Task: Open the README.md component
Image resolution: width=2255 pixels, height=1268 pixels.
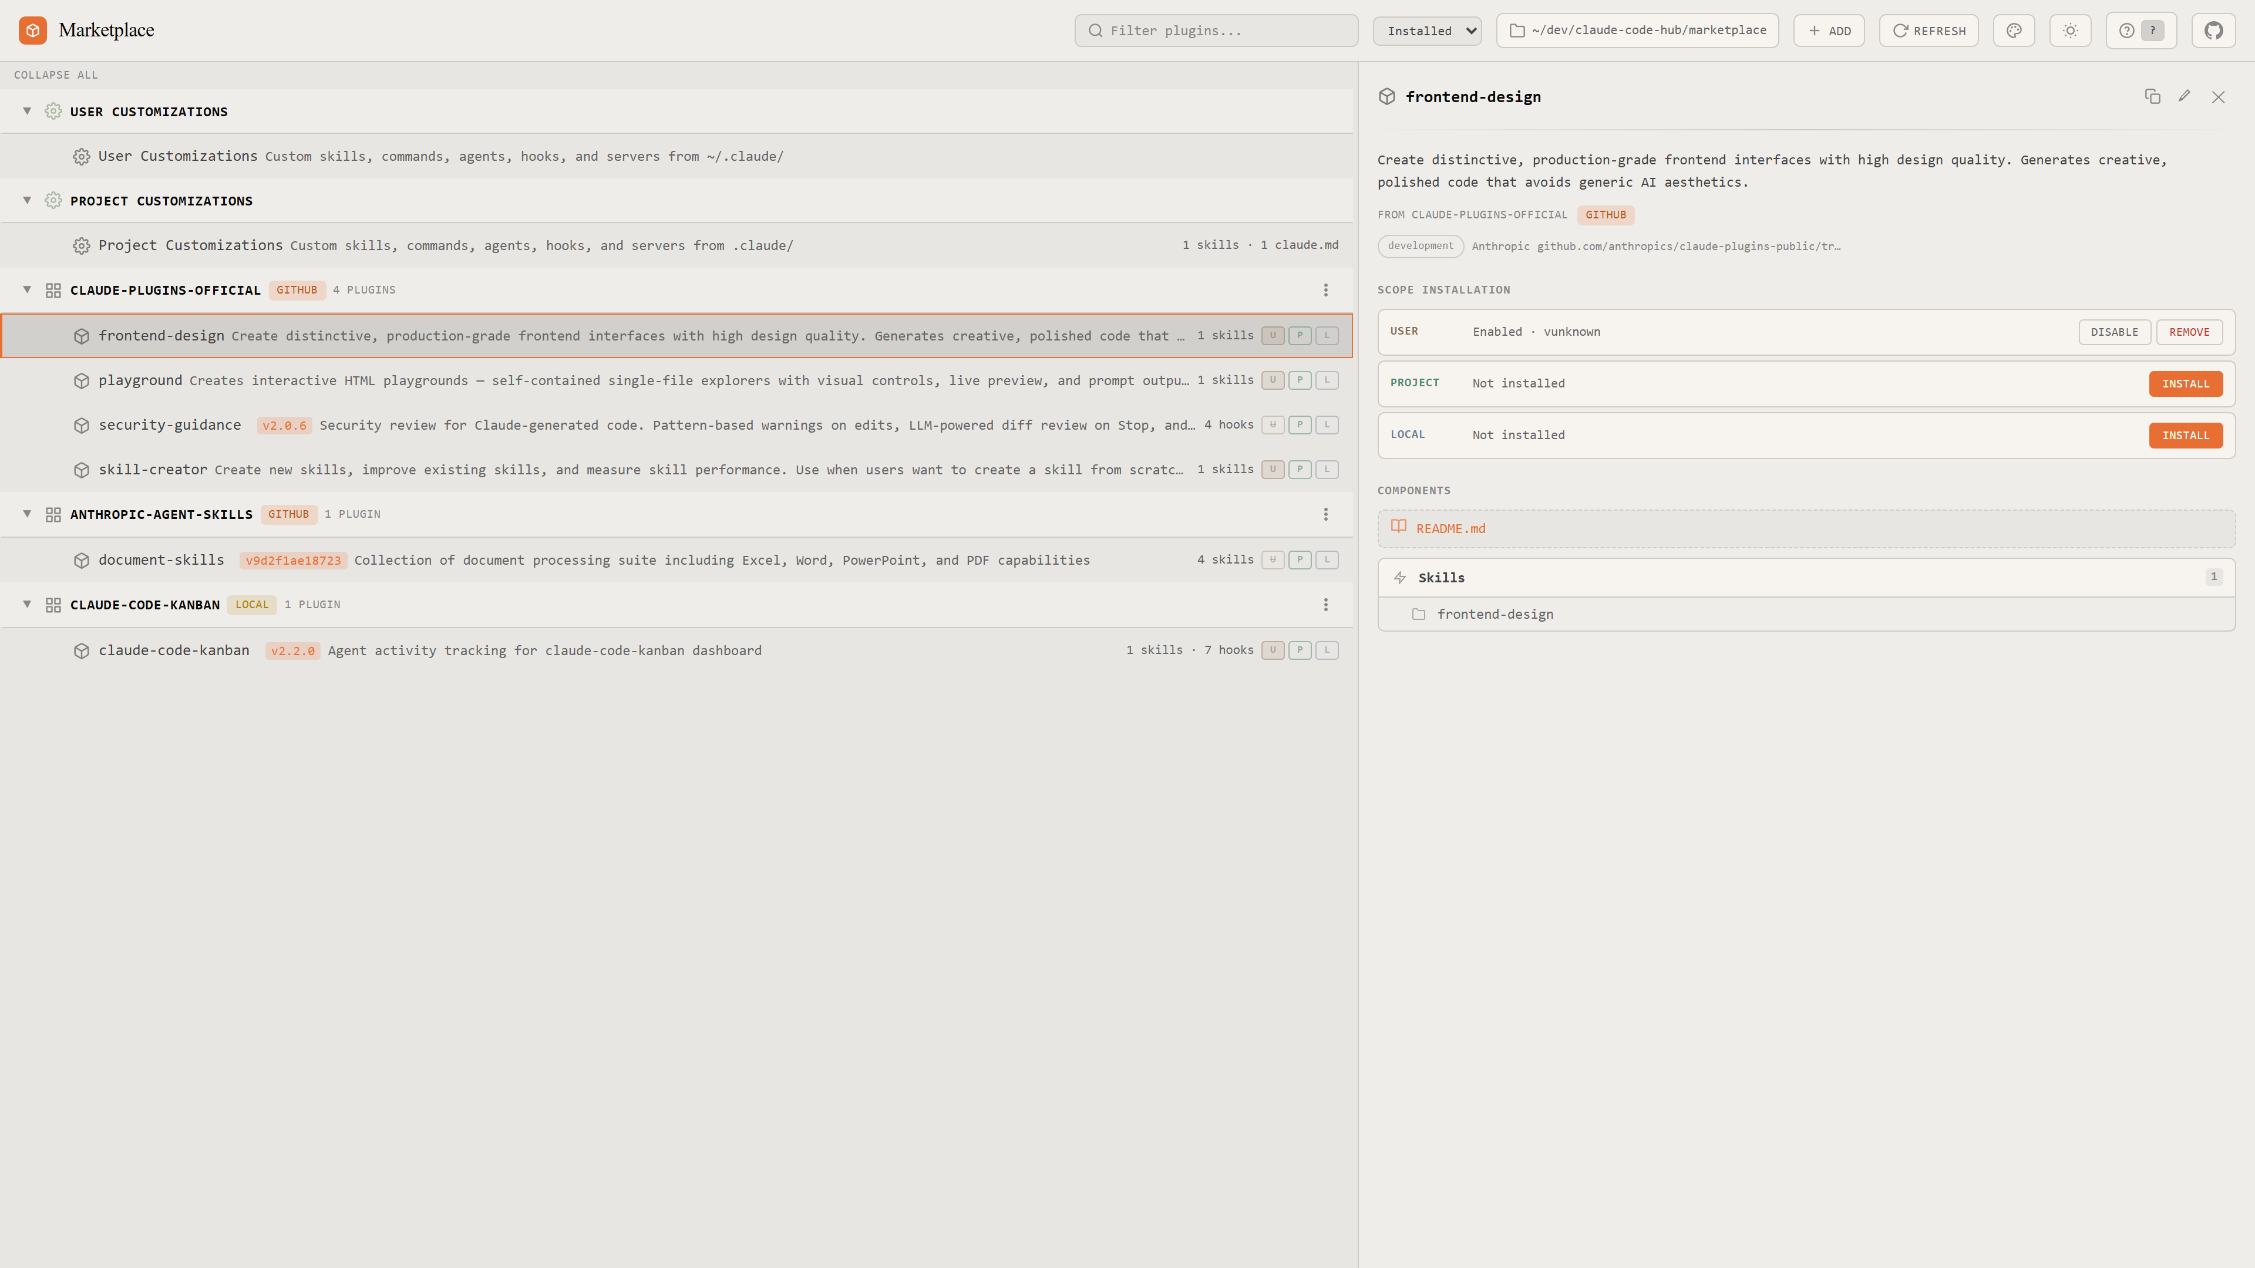Action: tap(1806, 528)
